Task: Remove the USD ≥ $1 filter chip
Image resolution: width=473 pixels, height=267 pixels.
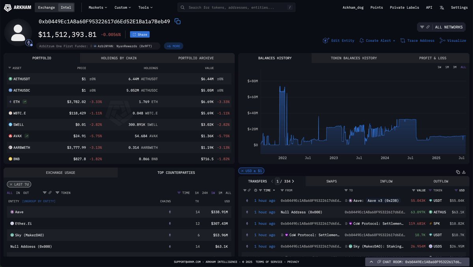Action: coord(242,171)
